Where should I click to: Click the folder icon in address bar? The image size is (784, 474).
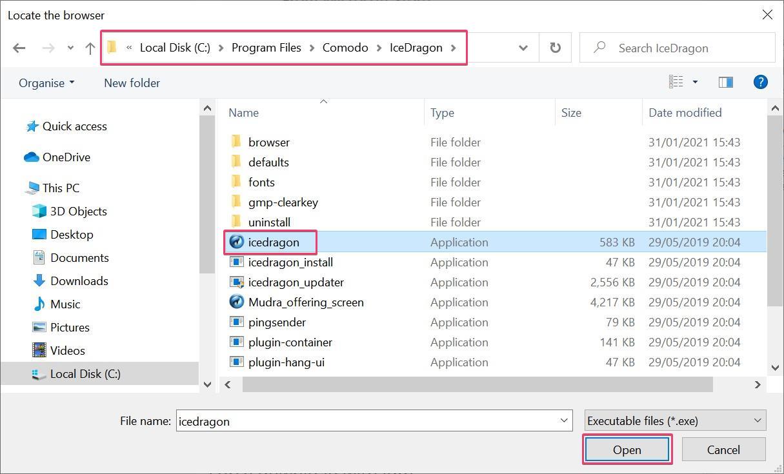[112, 47]
